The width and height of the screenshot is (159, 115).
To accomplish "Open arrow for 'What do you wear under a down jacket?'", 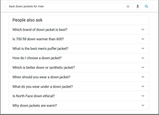I will pos(143,87).
